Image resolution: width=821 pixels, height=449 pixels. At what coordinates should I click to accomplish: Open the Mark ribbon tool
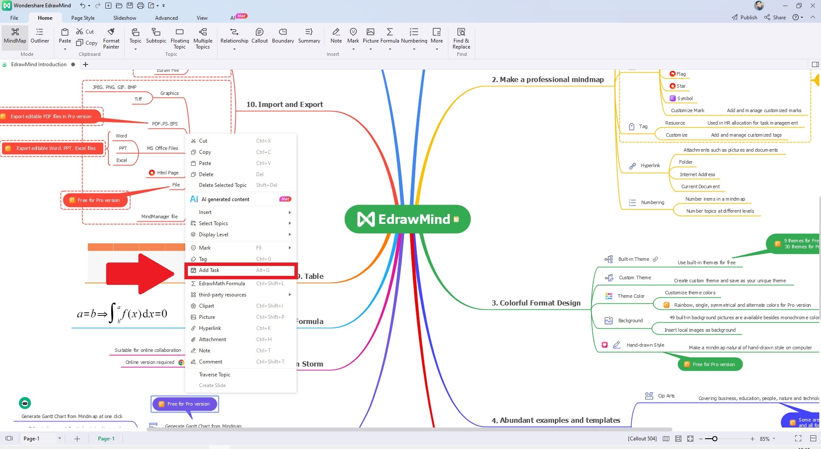(x=353, y=35)
